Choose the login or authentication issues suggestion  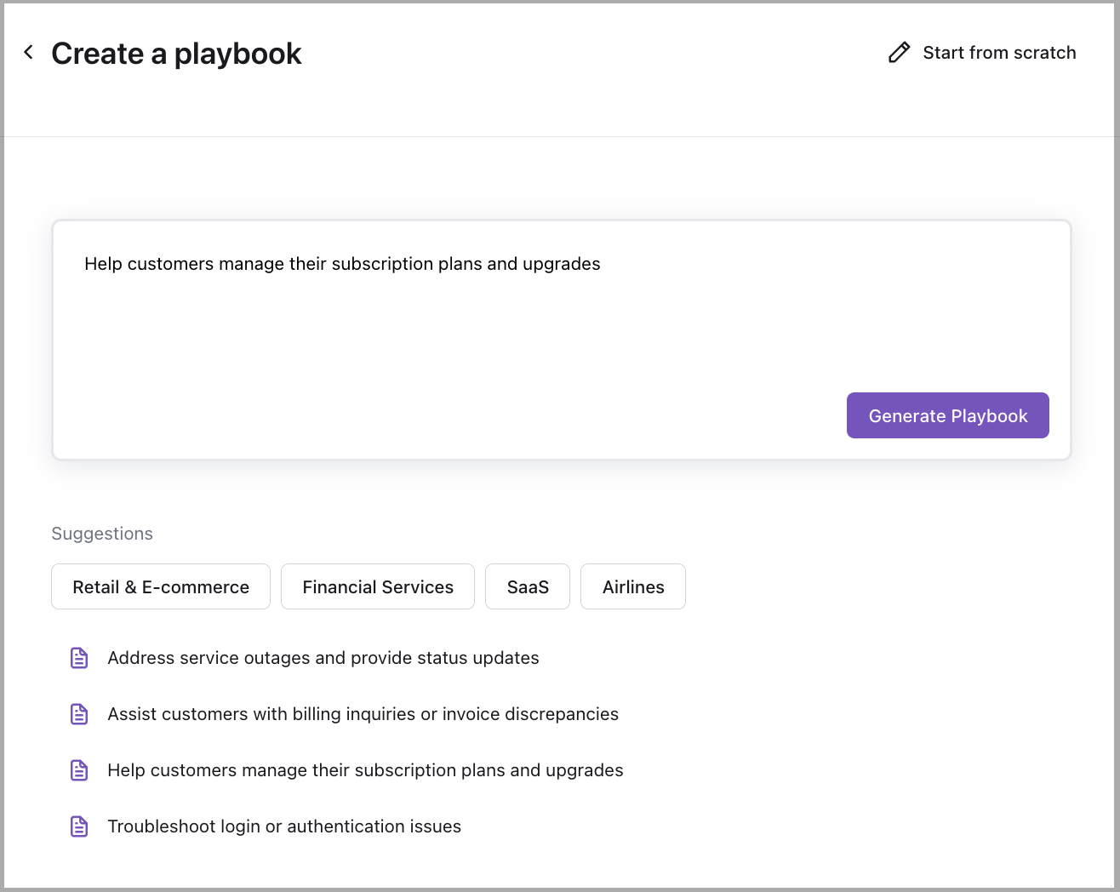[x=284, y=826]
